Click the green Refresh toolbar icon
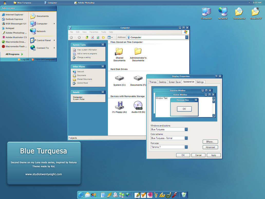 tap(98, 37)
